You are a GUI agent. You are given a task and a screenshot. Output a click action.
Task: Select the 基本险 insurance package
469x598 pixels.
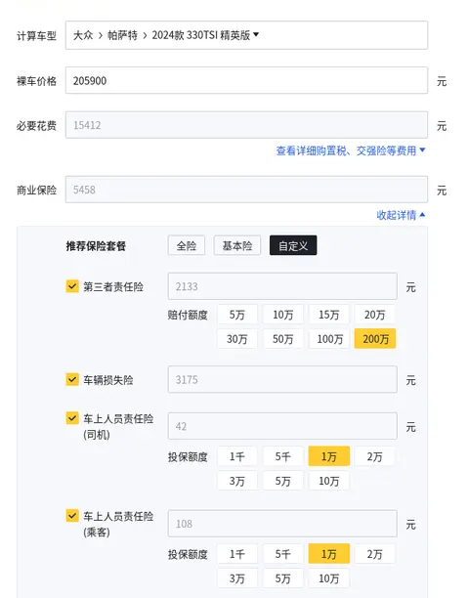pyautogui.click(x=237, y=245)
